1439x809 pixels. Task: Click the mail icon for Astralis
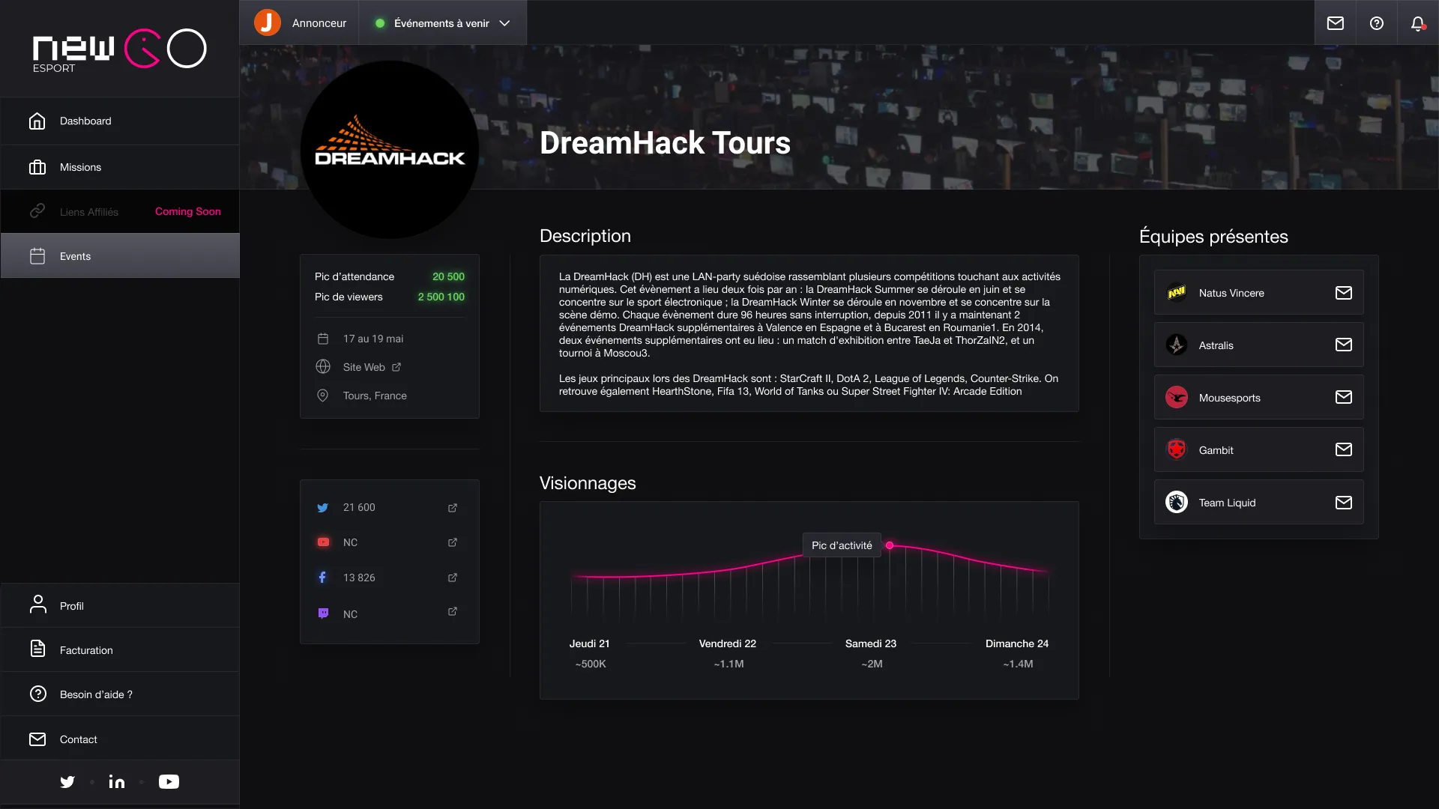tap(1344, 345)
